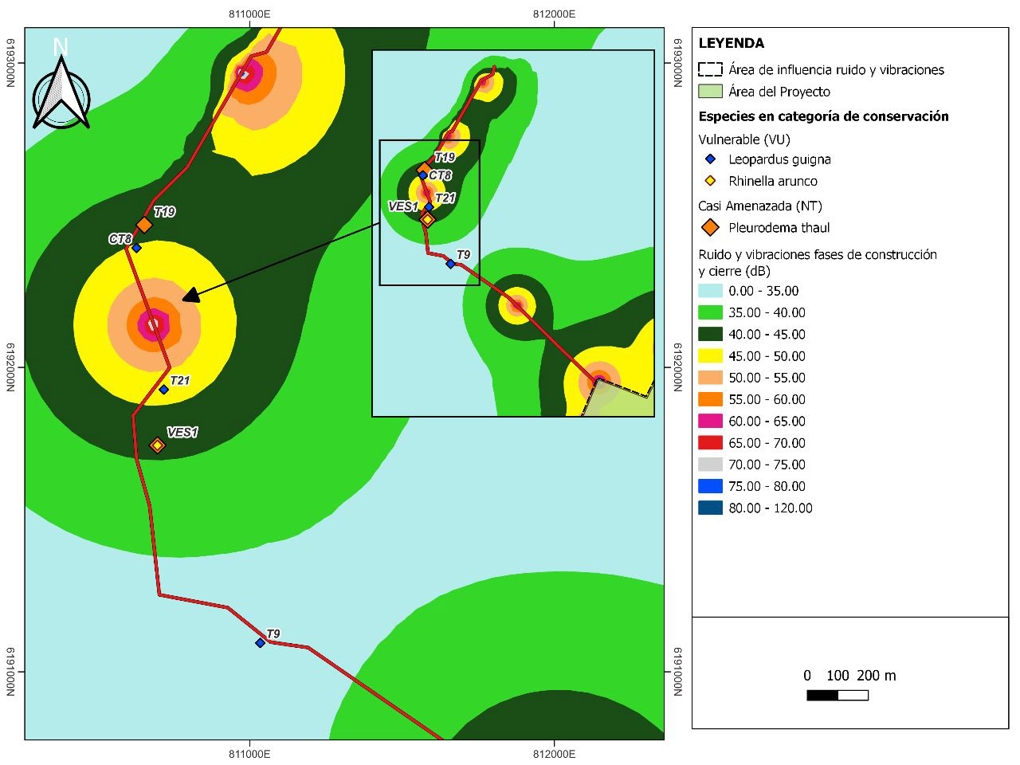1020x765 pixels.
Task: Click the 'Área del Proyecto' legend text
Action: (x=779, y=92)
